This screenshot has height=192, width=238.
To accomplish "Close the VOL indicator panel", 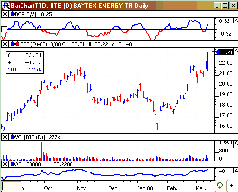I will point(5,137).
